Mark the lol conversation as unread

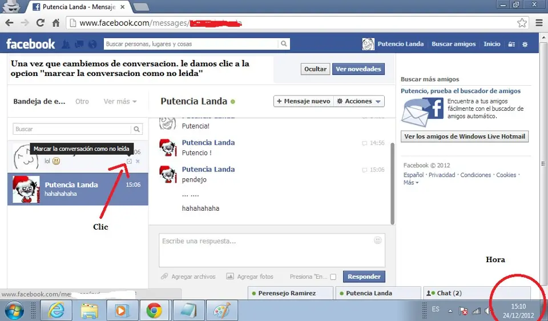(x=129, y=161)
